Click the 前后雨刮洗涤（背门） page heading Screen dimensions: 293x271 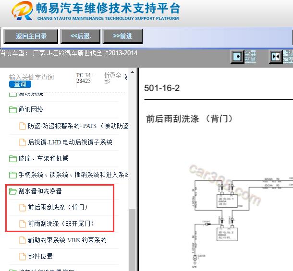coord(189,119)
